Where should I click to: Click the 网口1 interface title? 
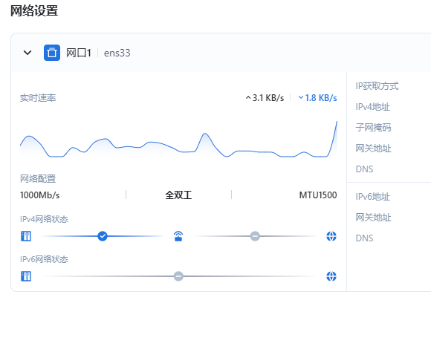pos(79,53)
